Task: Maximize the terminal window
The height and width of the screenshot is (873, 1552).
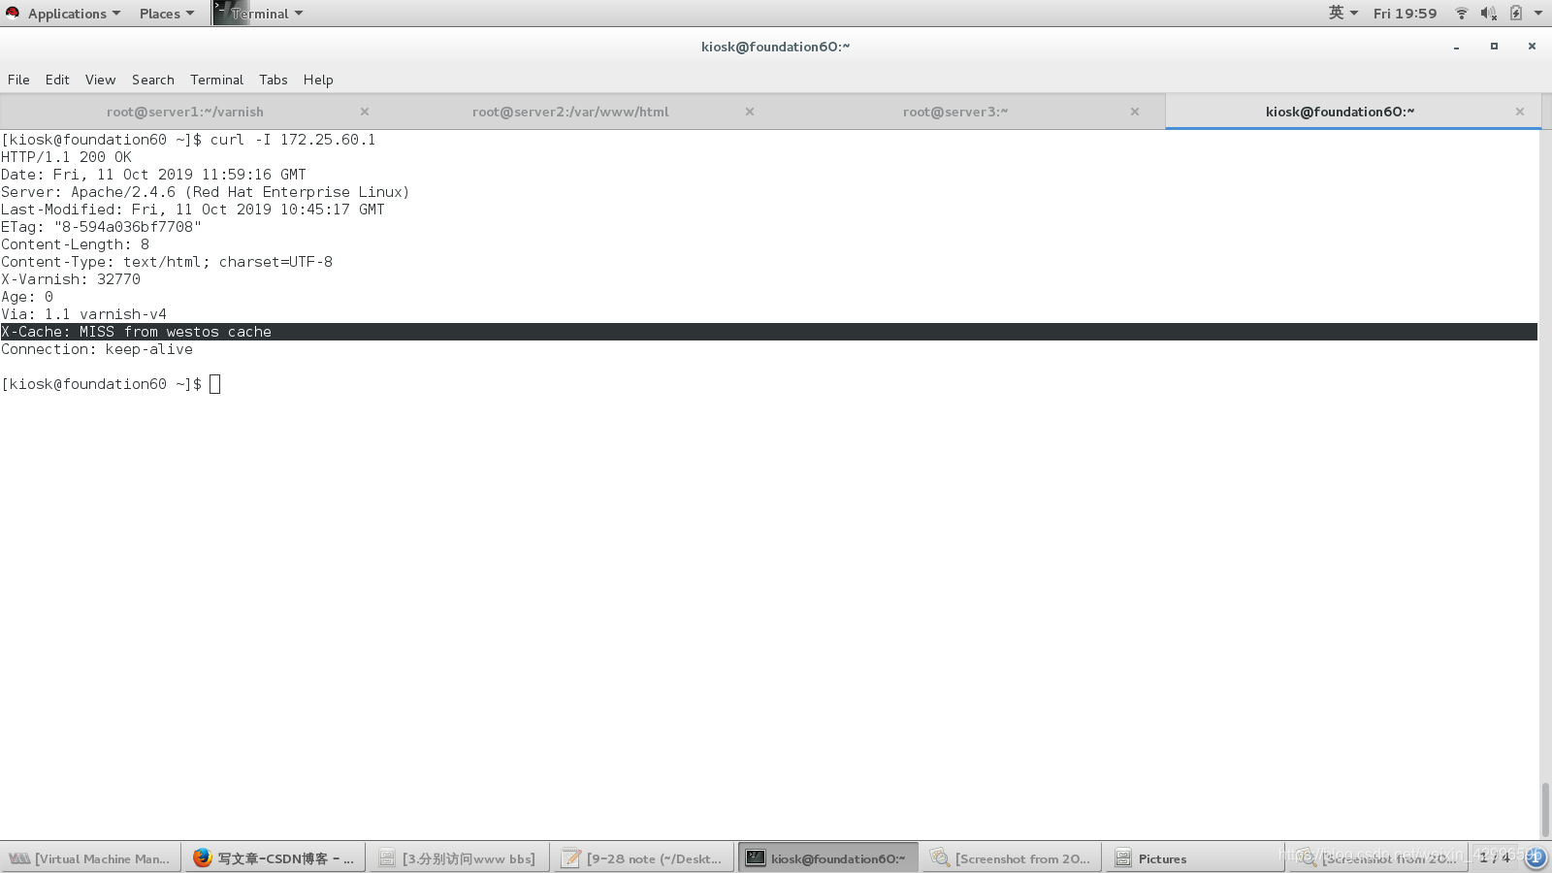Action: [x=1494, y=47]
